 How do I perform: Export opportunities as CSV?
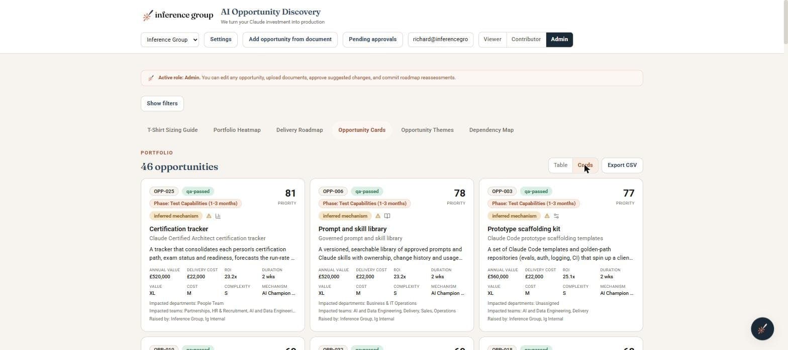point(622,165)
